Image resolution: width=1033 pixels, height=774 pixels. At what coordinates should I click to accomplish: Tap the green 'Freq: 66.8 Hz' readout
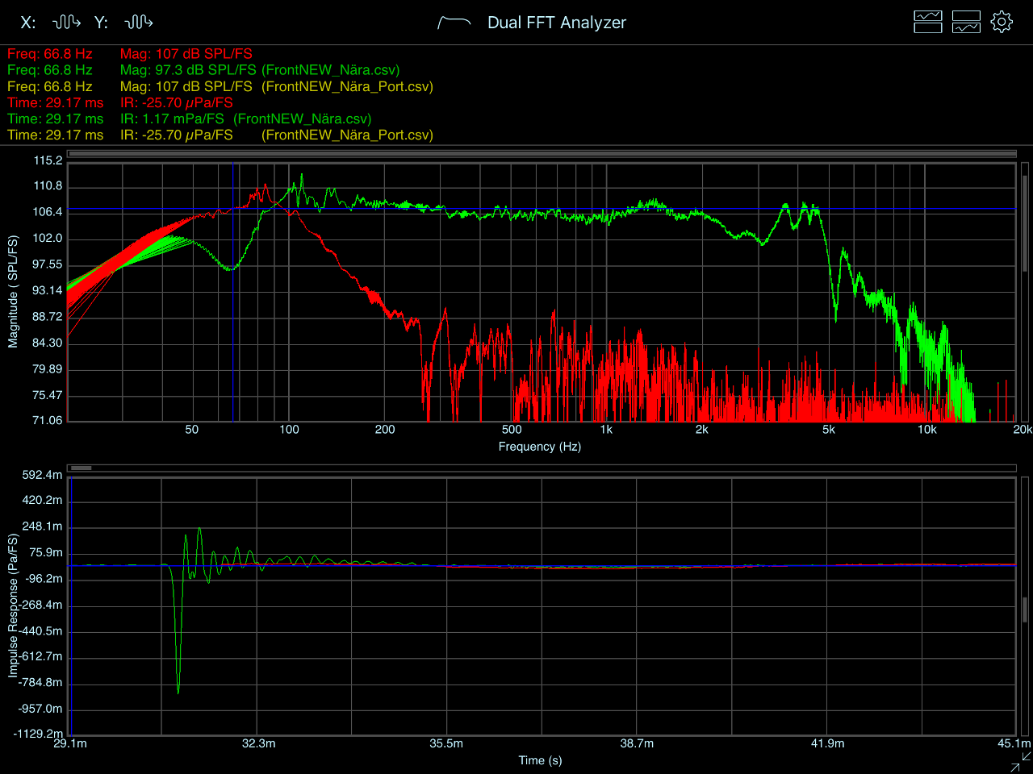tap(50, 70)
